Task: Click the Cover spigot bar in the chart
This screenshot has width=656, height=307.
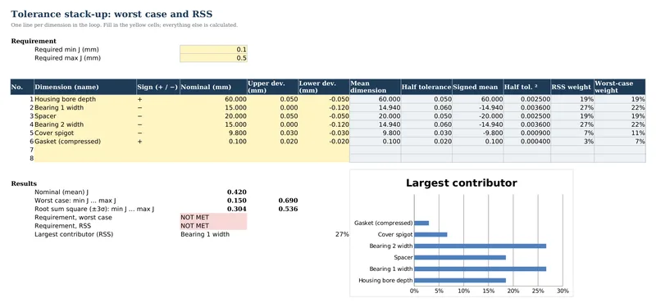Action: tap(430, 234)
